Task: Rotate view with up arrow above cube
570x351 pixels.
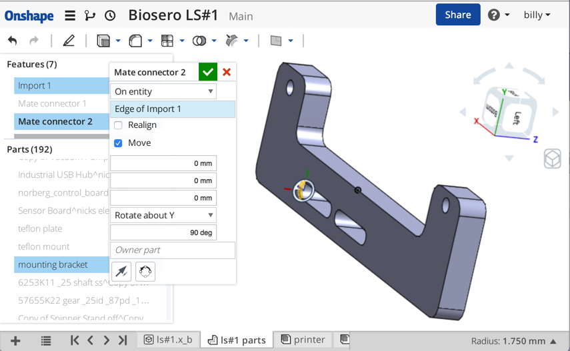Action: (509, 66)
